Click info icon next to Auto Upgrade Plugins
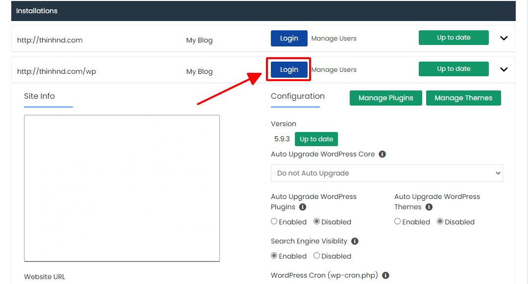528x284 pixels. [303, 207]
